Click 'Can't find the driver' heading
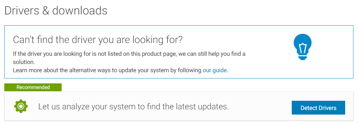Image resolution: width=359 pixels, height=129 pixels. pos(98,40)
